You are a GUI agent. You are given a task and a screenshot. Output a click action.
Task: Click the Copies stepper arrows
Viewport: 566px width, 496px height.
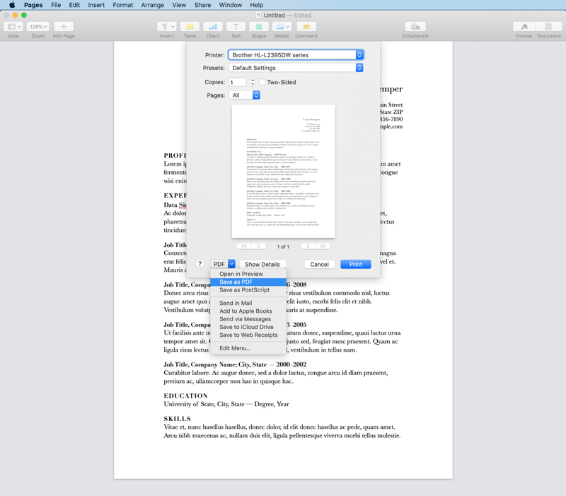tap(253, 82)
